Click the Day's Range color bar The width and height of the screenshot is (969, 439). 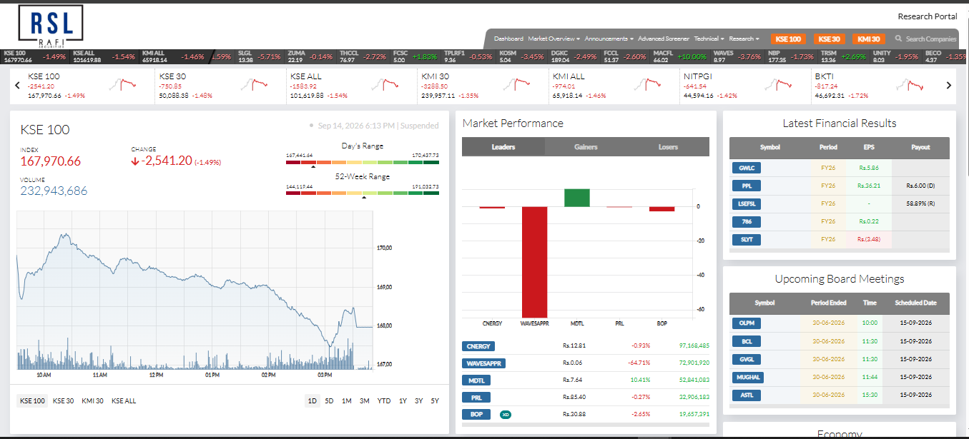click(362, 163)
